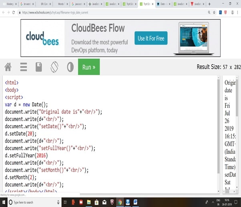This screenshot has width=241, height=207.
Task: Click the result pane vertical scrollbar
Action: coord(237,98)
